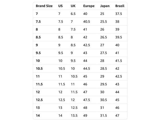Click Europe value 40.5
This screenshot has height=120, width=160.
87,22
